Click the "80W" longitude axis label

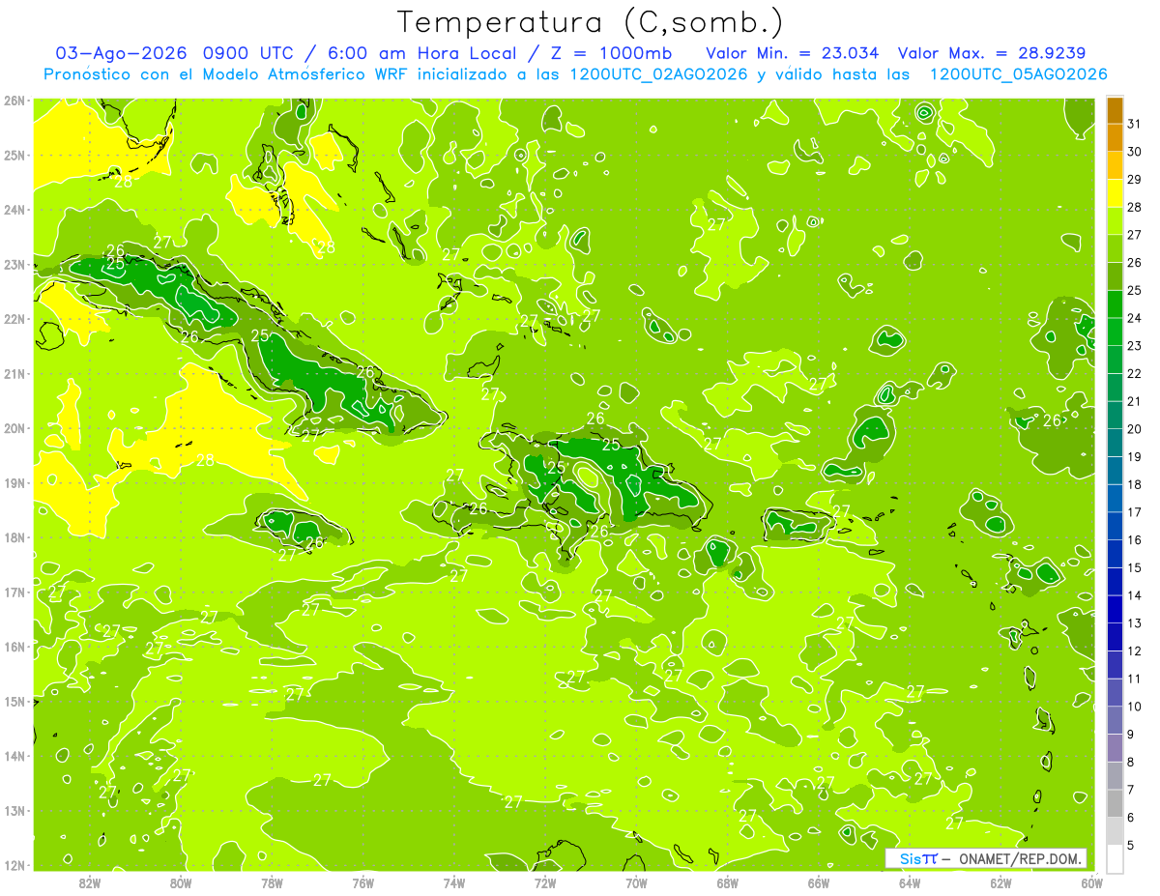pos(181,882)
